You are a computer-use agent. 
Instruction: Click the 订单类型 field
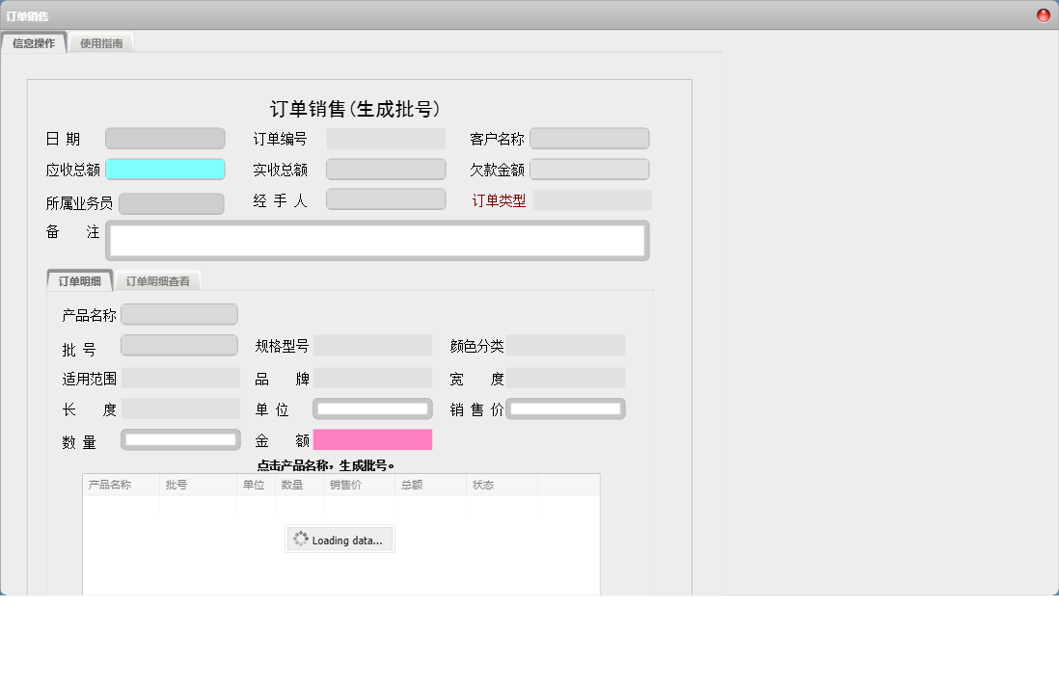click(x=592, y=199)
